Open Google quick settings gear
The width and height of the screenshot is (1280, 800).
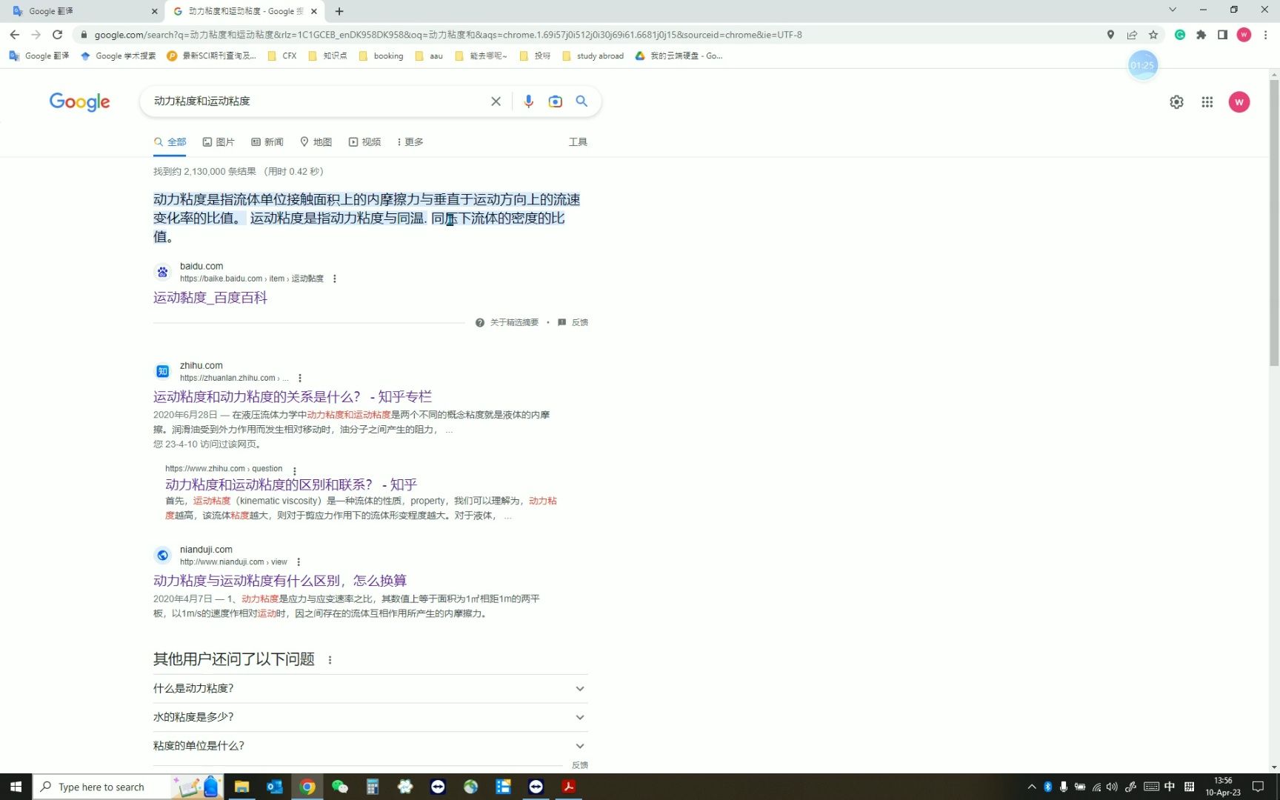[x=1176, y=102]
